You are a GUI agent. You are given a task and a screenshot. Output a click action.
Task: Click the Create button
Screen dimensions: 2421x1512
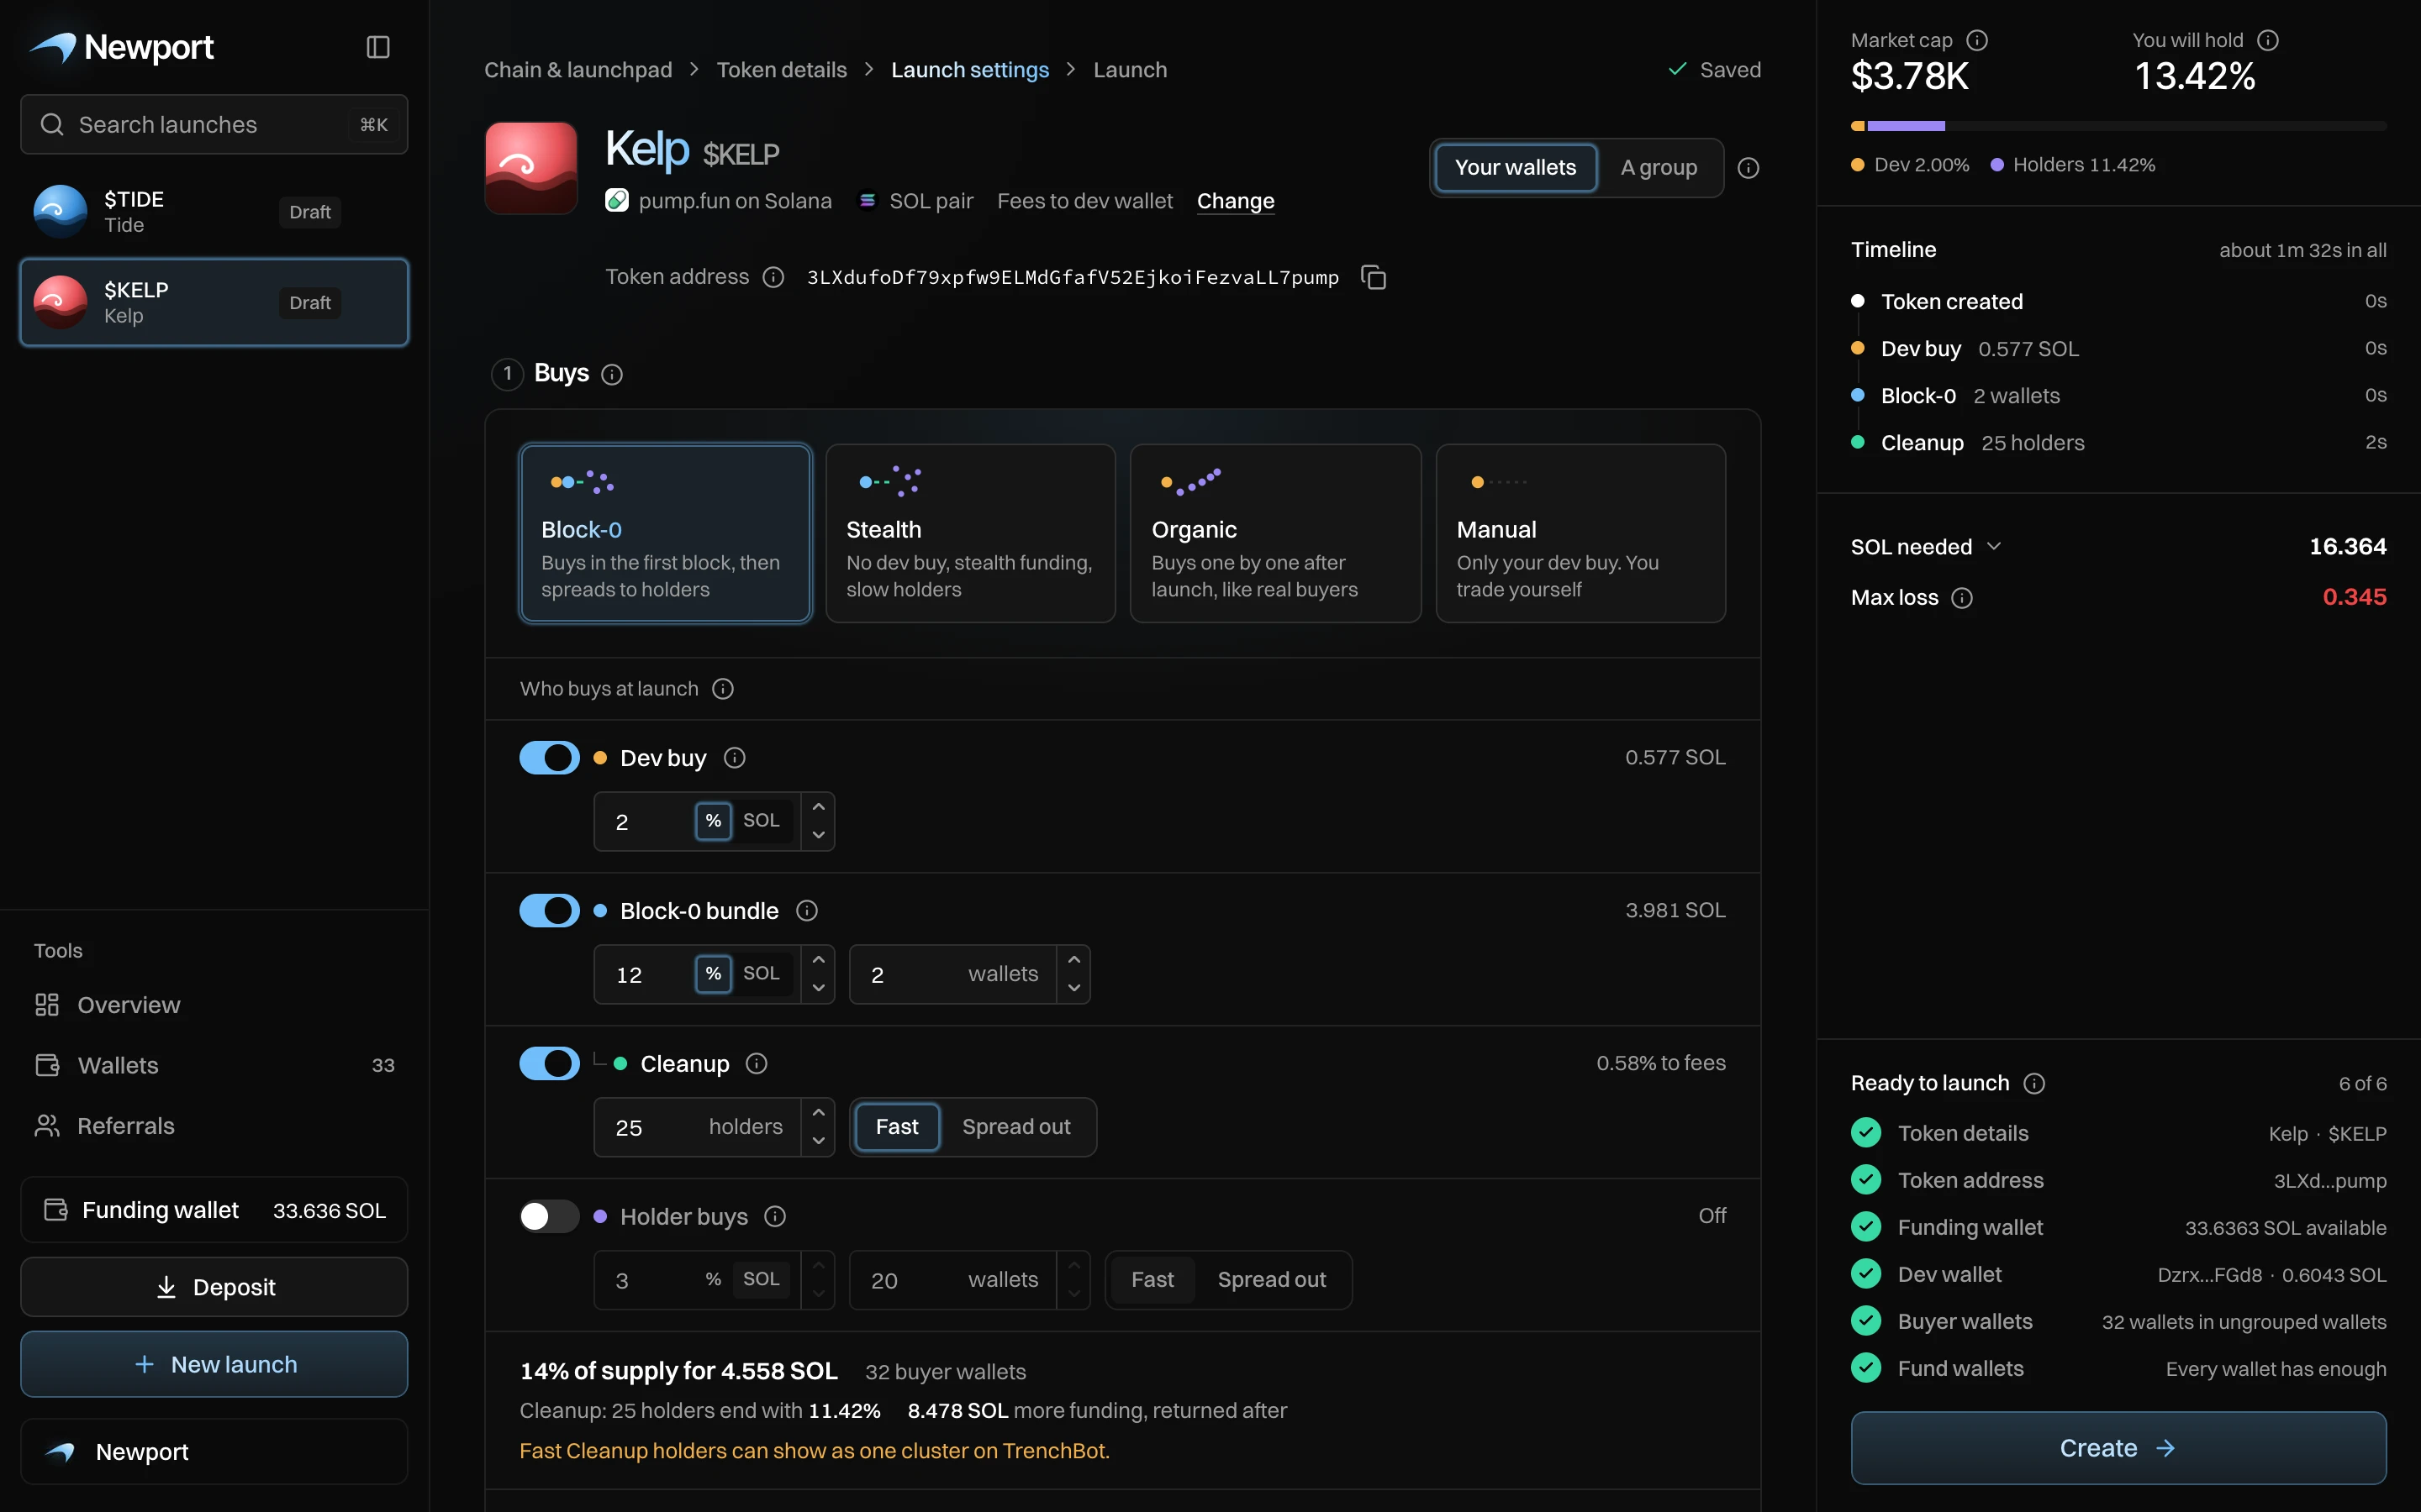click(2118, 1448)
